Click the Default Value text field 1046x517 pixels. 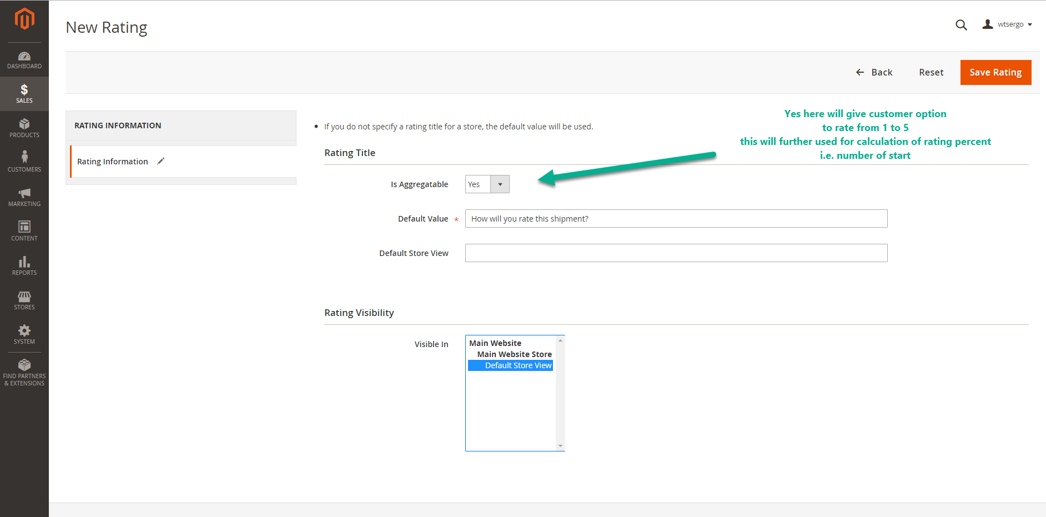tap(676, 219)
